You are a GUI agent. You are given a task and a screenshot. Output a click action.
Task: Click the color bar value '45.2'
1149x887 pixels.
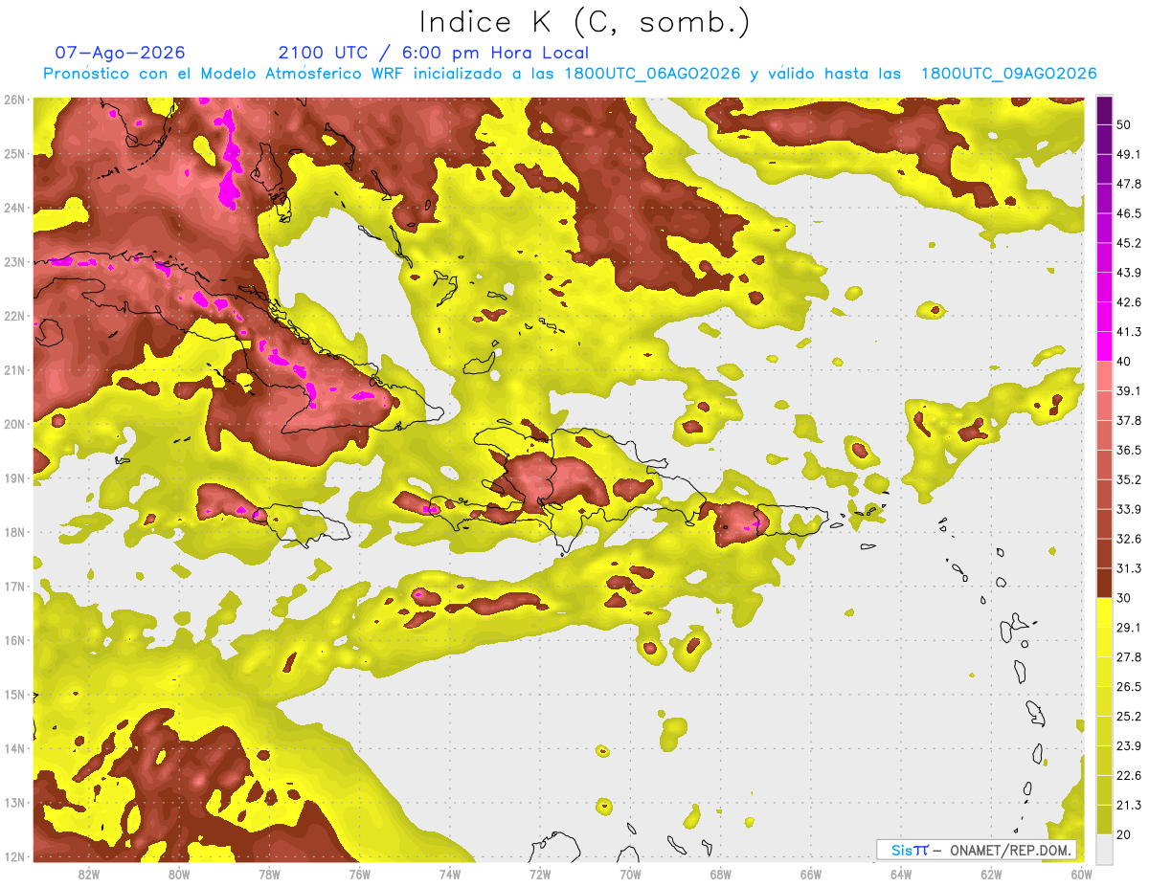tap(1129, 243)
